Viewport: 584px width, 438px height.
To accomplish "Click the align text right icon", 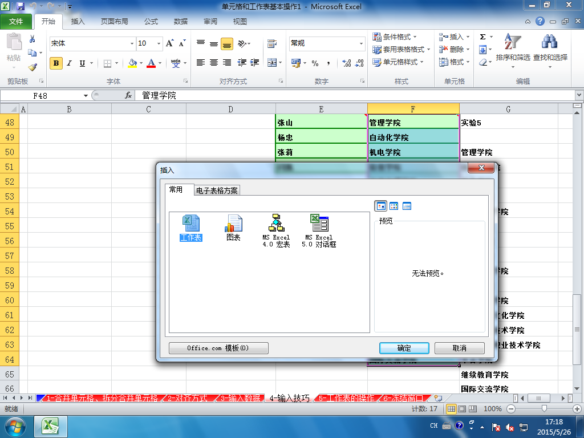I will (227, 63).
